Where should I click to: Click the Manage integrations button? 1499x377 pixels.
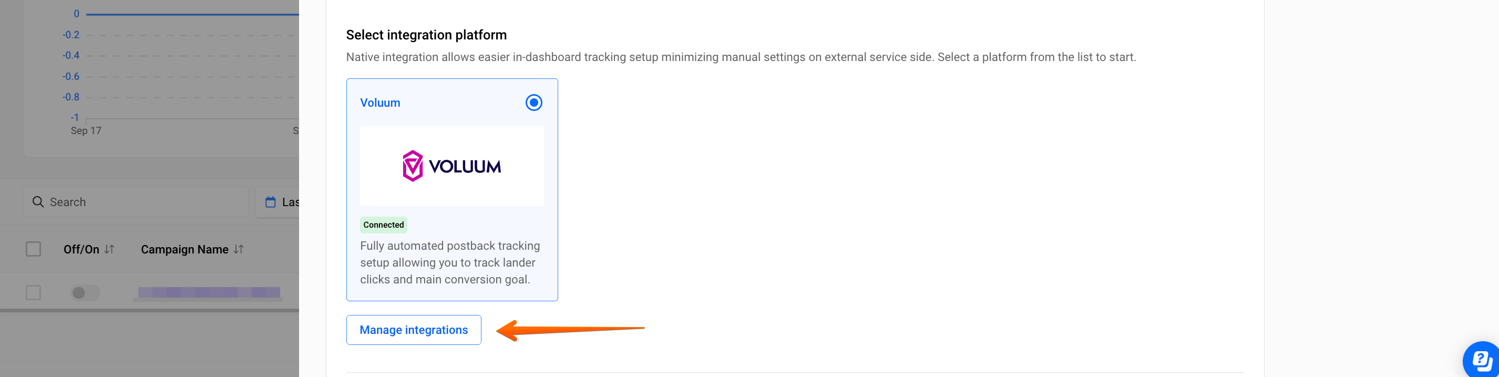tap(413, 330)
